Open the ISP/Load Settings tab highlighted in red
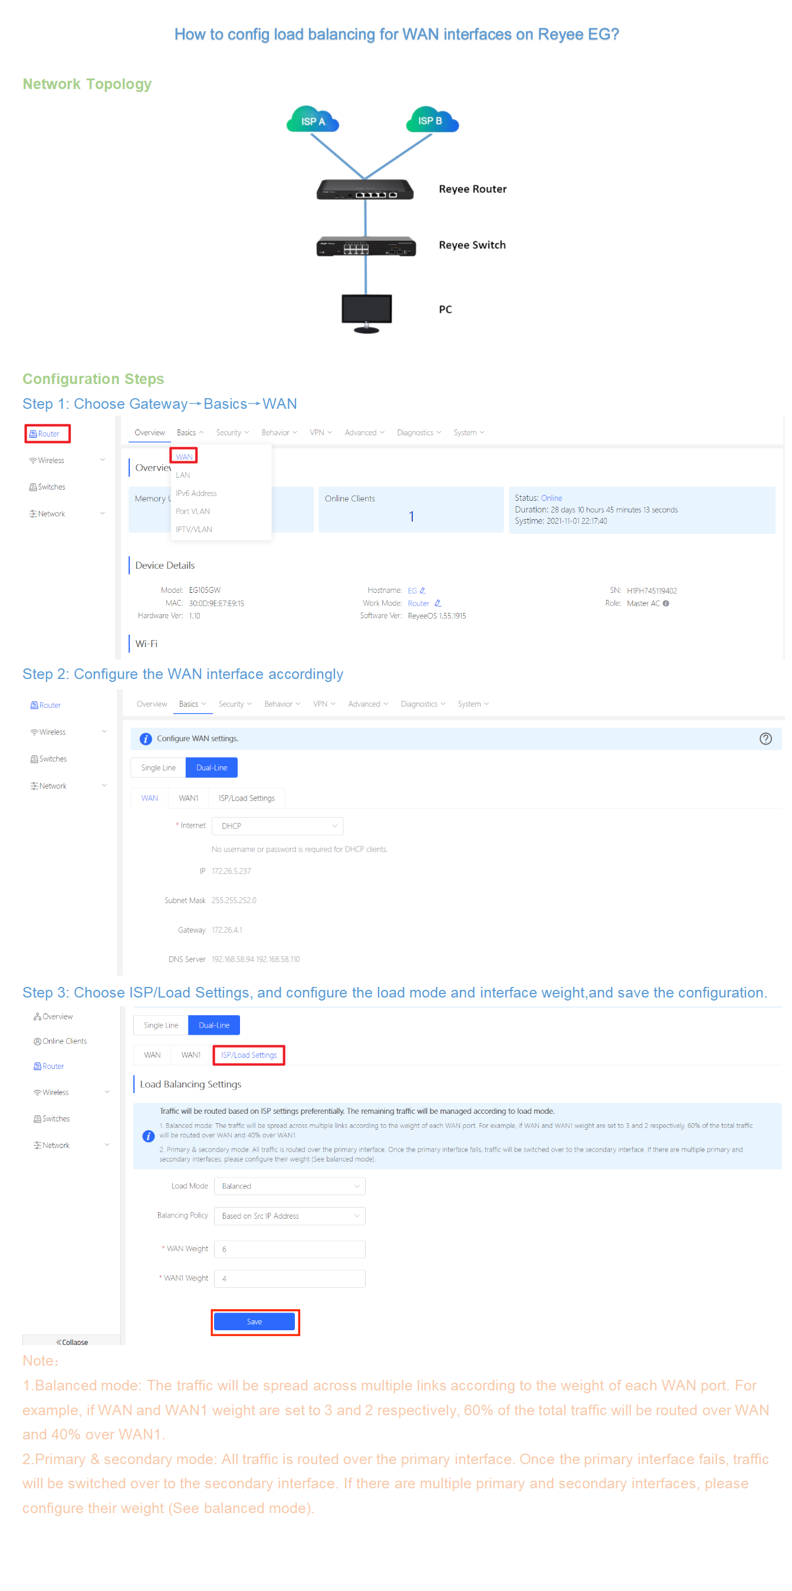Image resolution: width=792 pixels, height=1591 pixels. point(249,1055)
